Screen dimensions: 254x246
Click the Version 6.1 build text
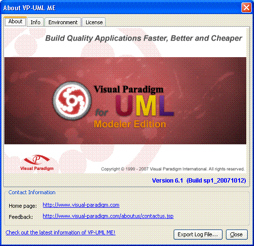[199, 181]
